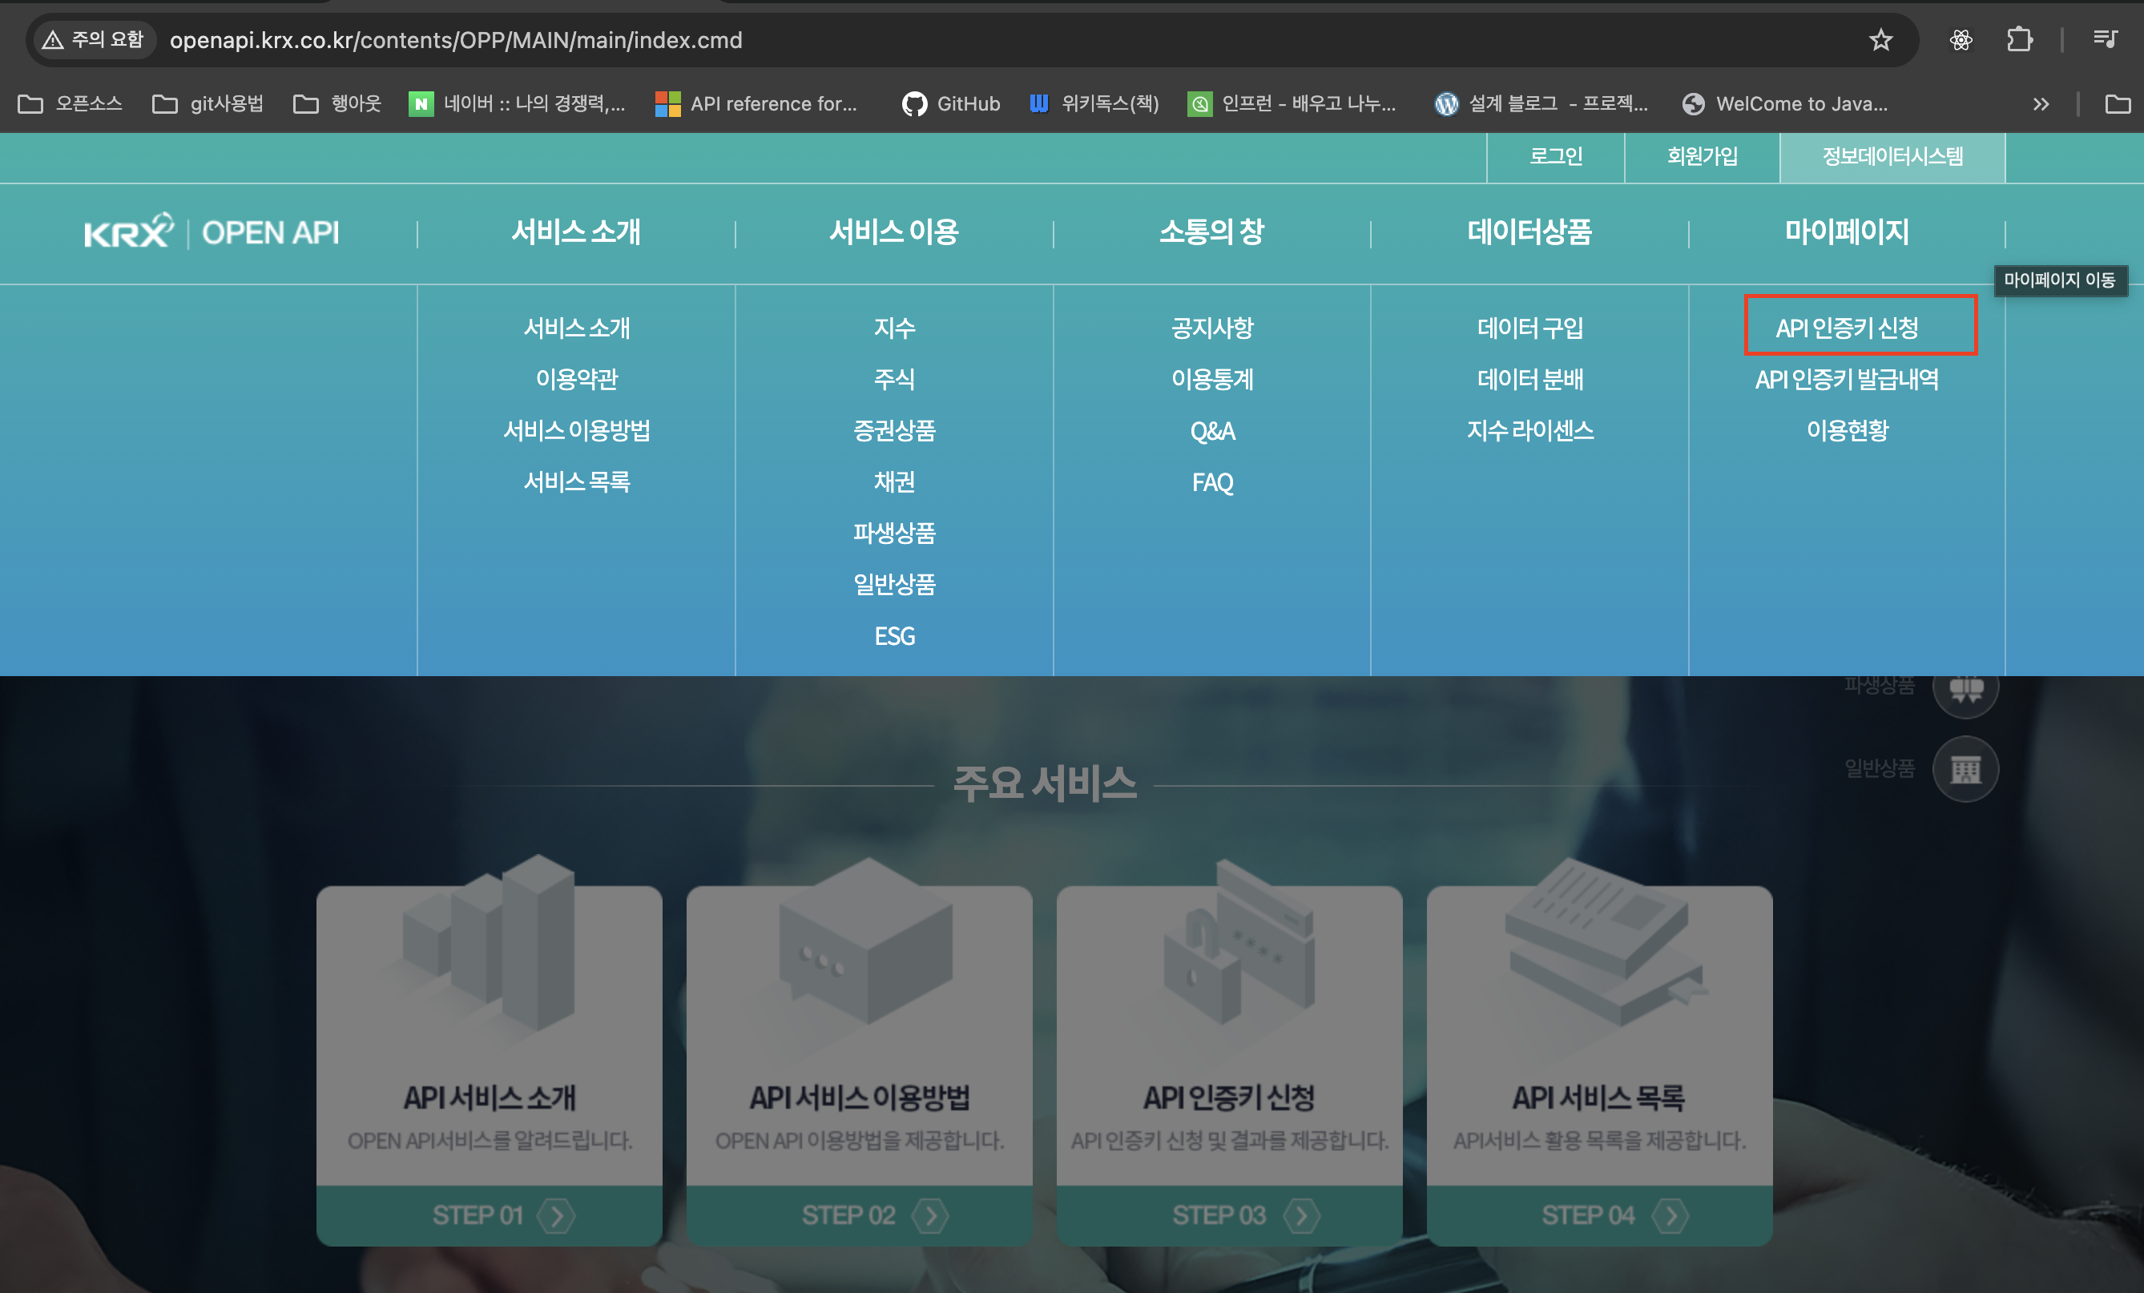Click the KRX OPEN API logo
Viewport: 2144px width, 1293px height.
pos(212,232)
